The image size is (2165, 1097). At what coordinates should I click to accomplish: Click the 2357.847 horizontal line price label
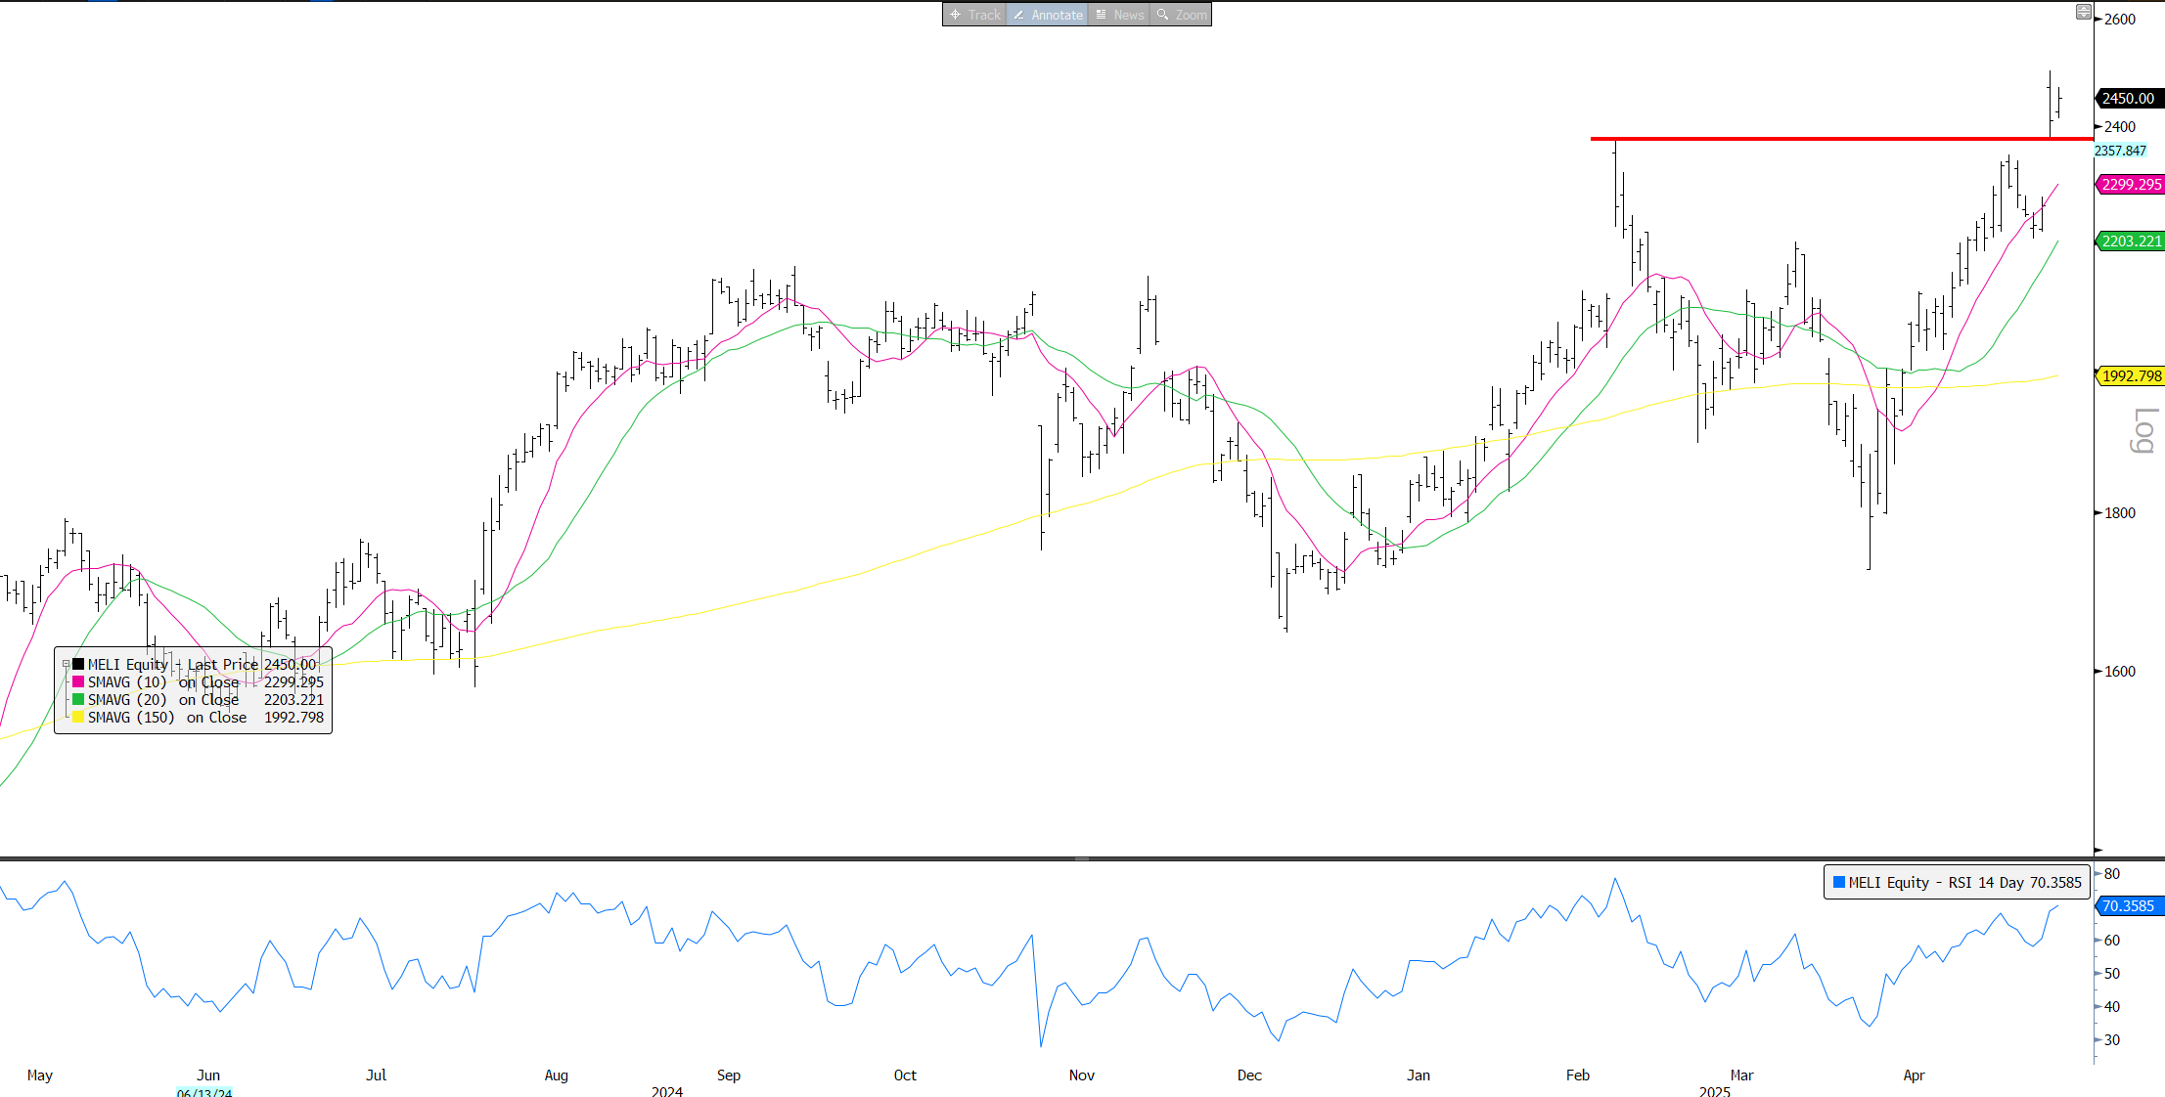(x=2121, y=151)
